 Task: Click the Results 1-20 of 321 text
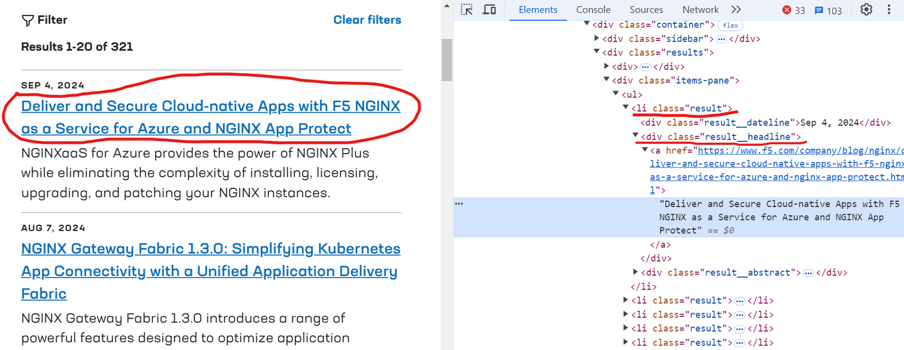[x=77, y=47]
